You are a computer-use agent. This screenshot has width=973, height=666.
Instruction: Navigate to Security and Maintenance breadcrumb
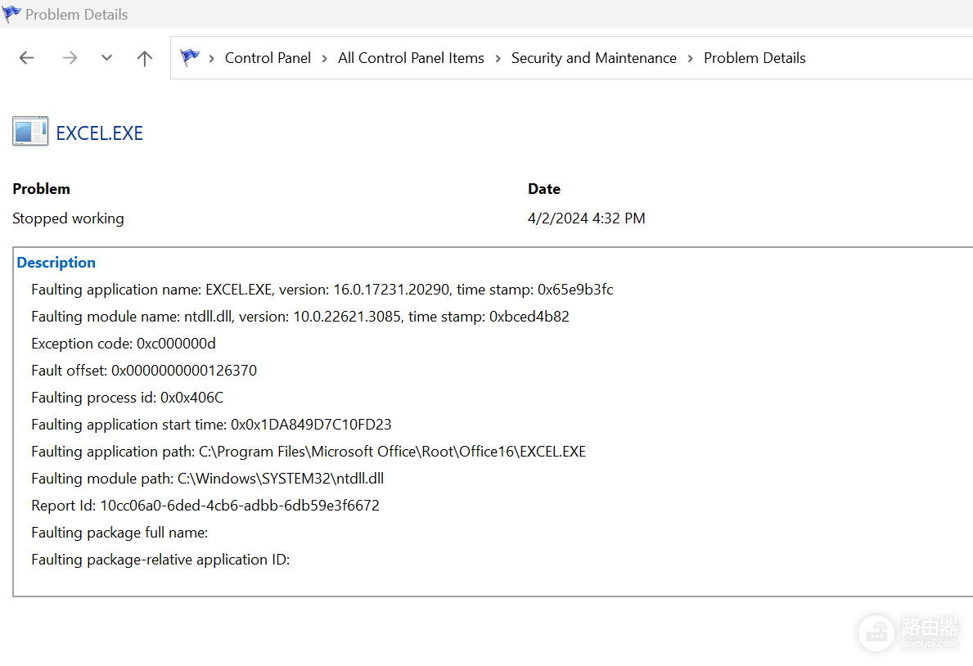tap(593, 58)
